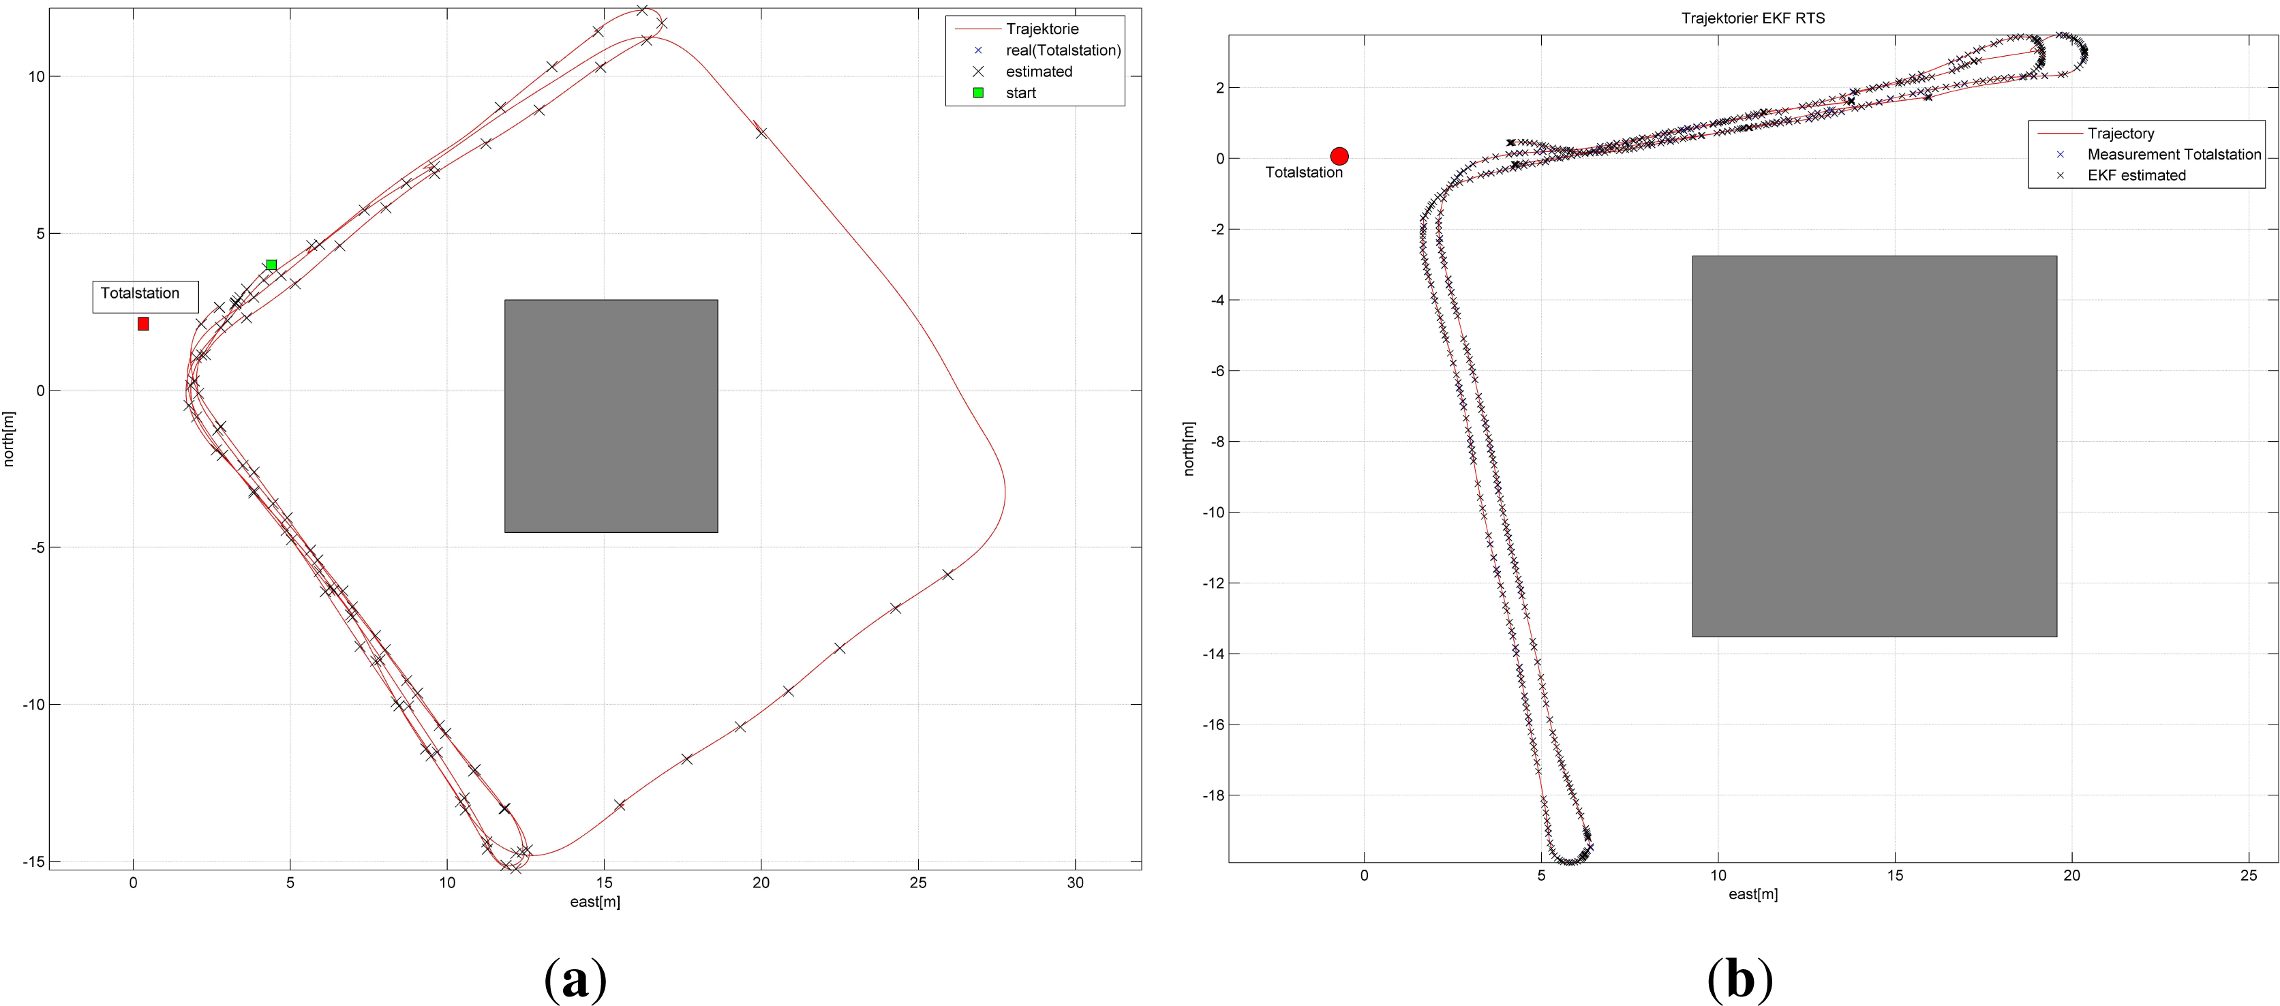
Task: Click the green square in the start legend entry
Action: 978,93
